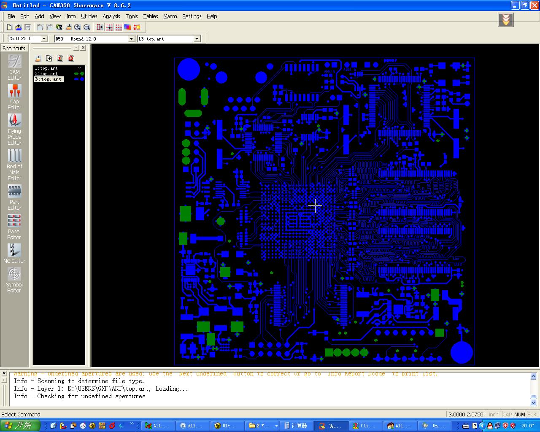Switch to the 计算器 taskbar window
The image size is (540, 432).
tap(297, 426)
